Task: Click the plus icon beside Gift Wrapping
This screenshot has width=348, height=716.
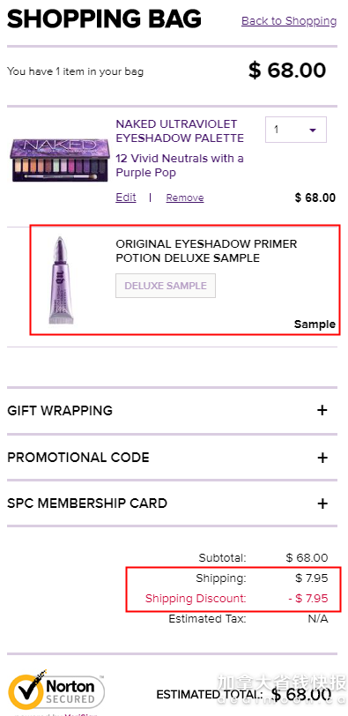Action: (322, 410)
